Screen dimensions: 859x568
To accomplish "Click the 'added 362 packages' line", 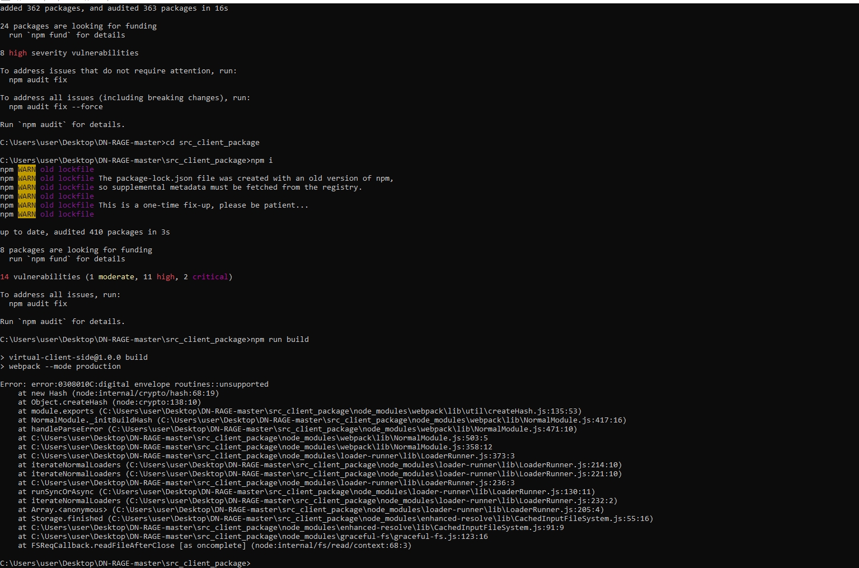I will (x=114, y=8).
